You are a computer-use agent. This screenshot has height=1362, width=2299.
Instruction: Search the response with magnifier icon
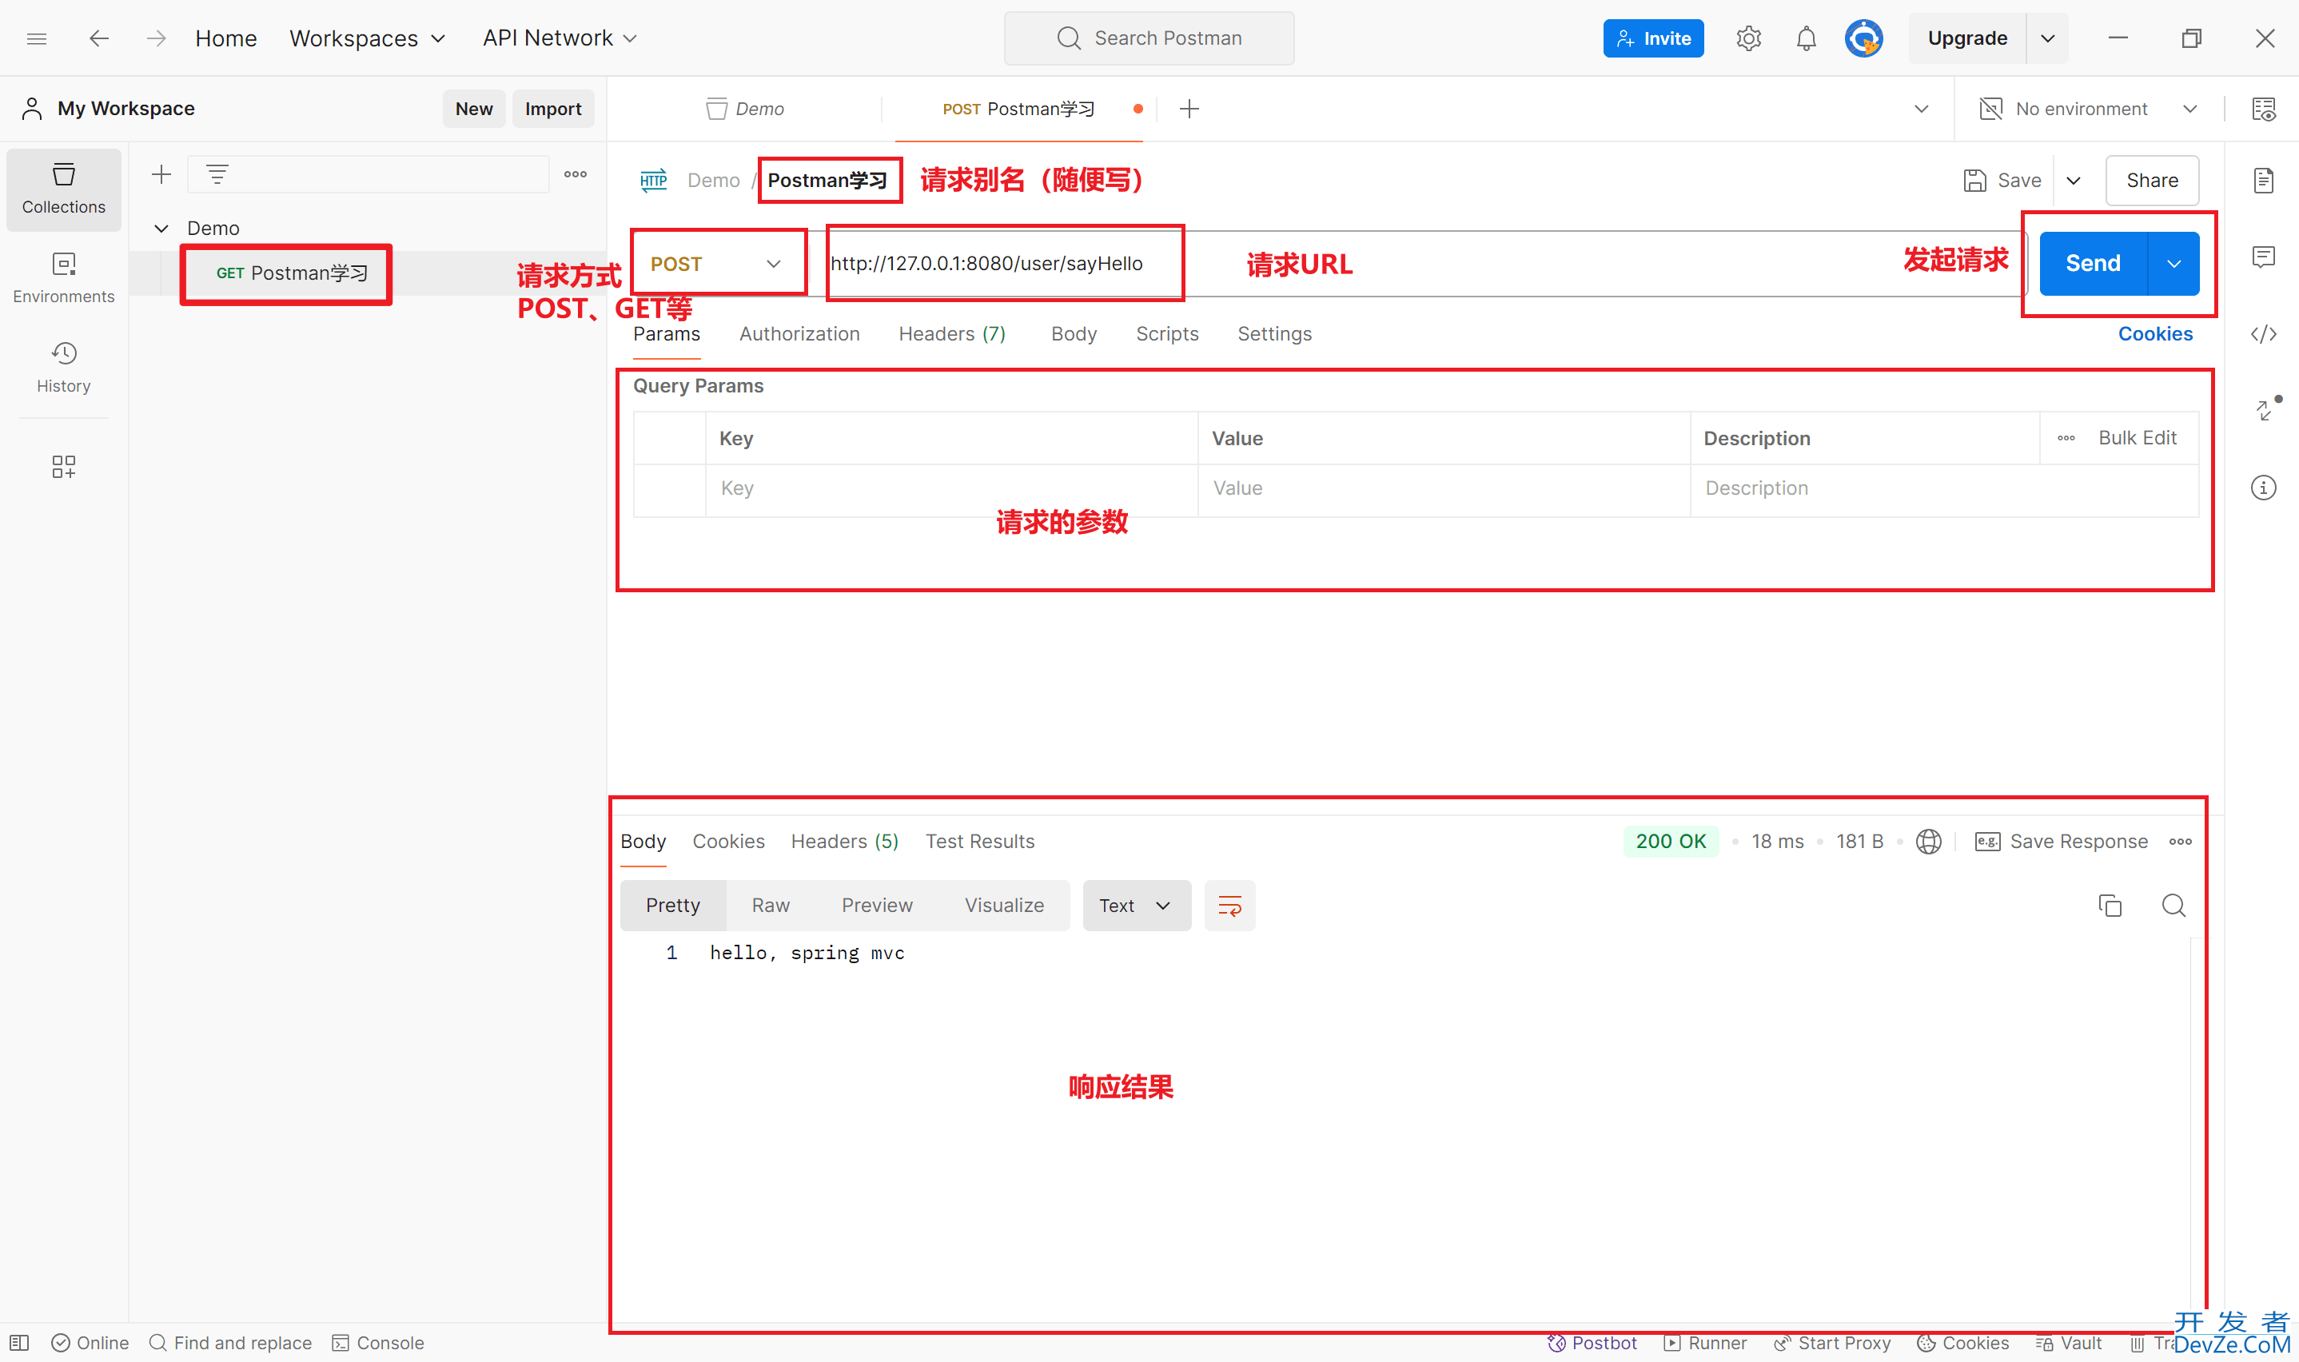(2173, 906)
